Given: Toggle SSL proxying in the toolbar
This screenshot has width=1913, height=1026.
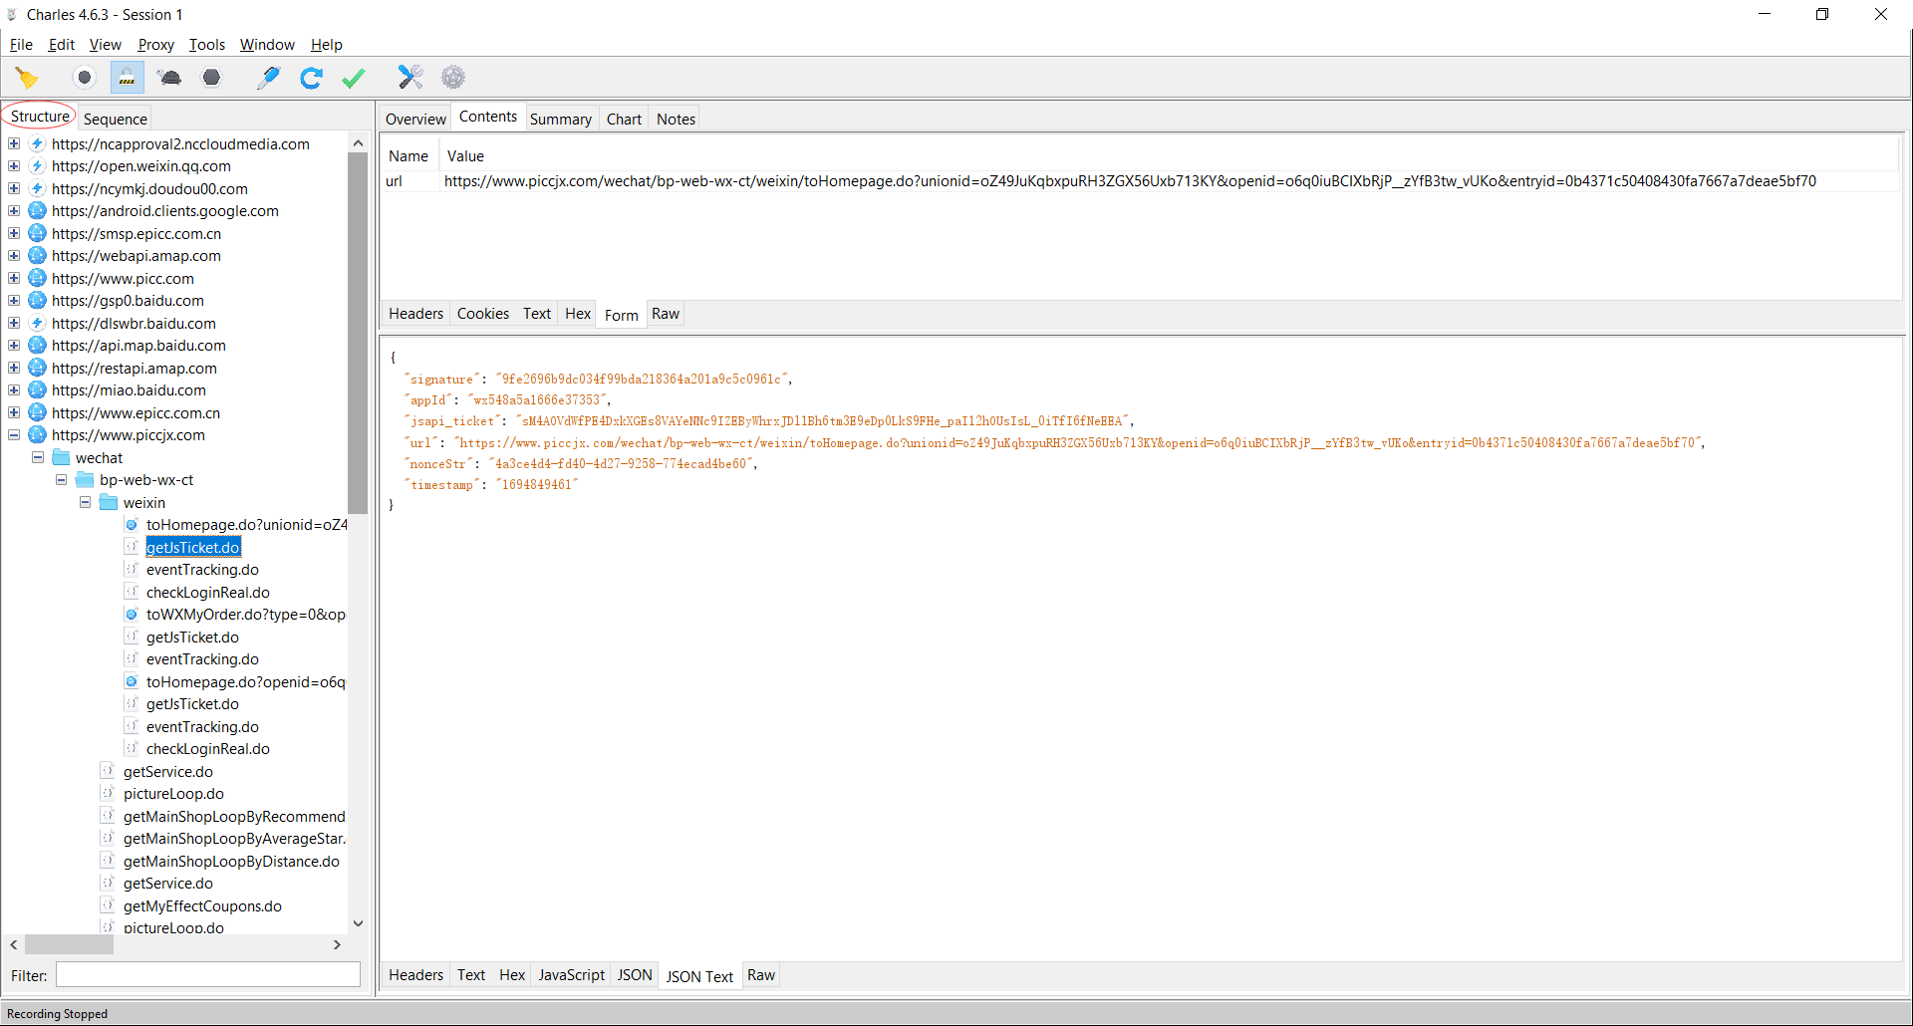Looking at the screenshot, I should (128, 78).
